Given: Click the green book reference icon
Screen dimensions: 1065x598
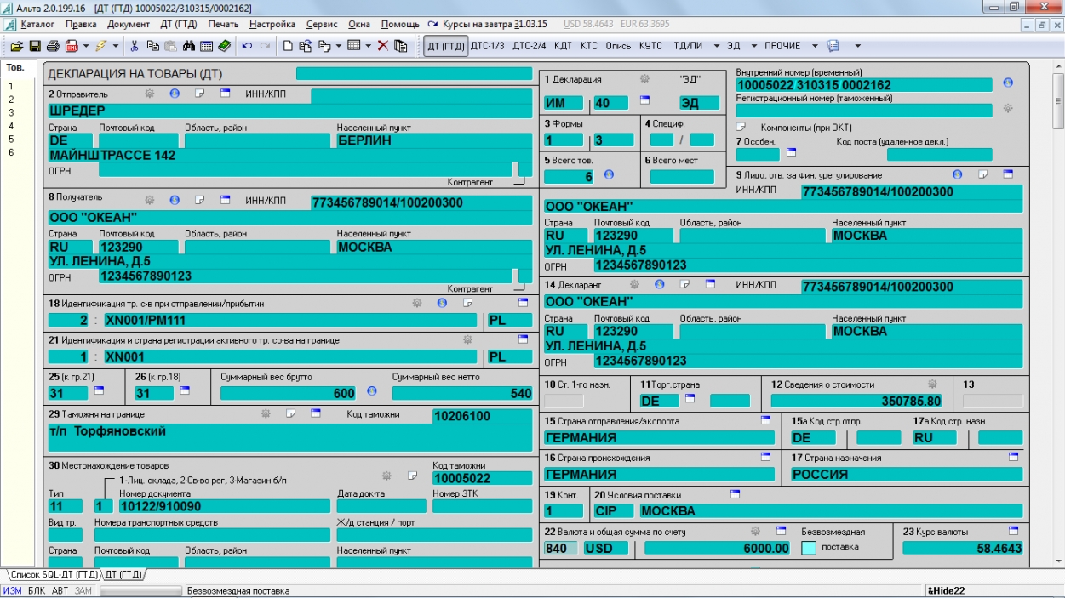Looking at the screenshot, I should (224, 46).
